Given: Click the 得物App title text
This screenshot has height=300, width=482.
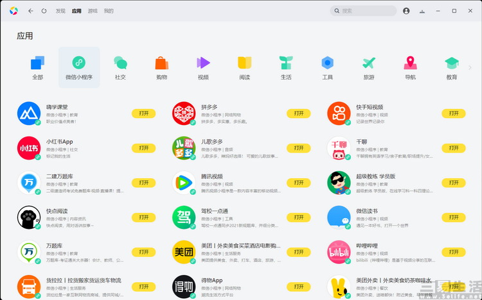Looking at the screenshot, I should 212,280.
